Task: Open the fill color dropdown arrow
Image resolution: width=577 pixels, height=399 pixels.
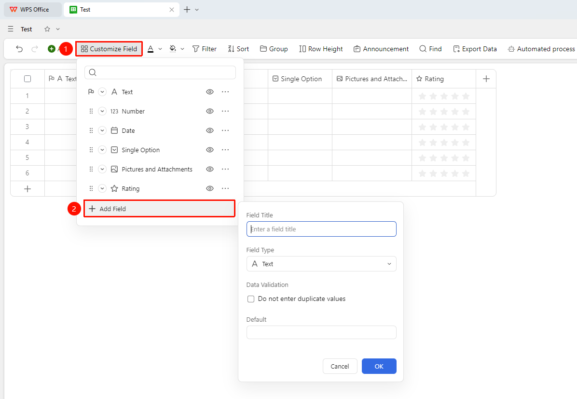Action: [182, 49]
